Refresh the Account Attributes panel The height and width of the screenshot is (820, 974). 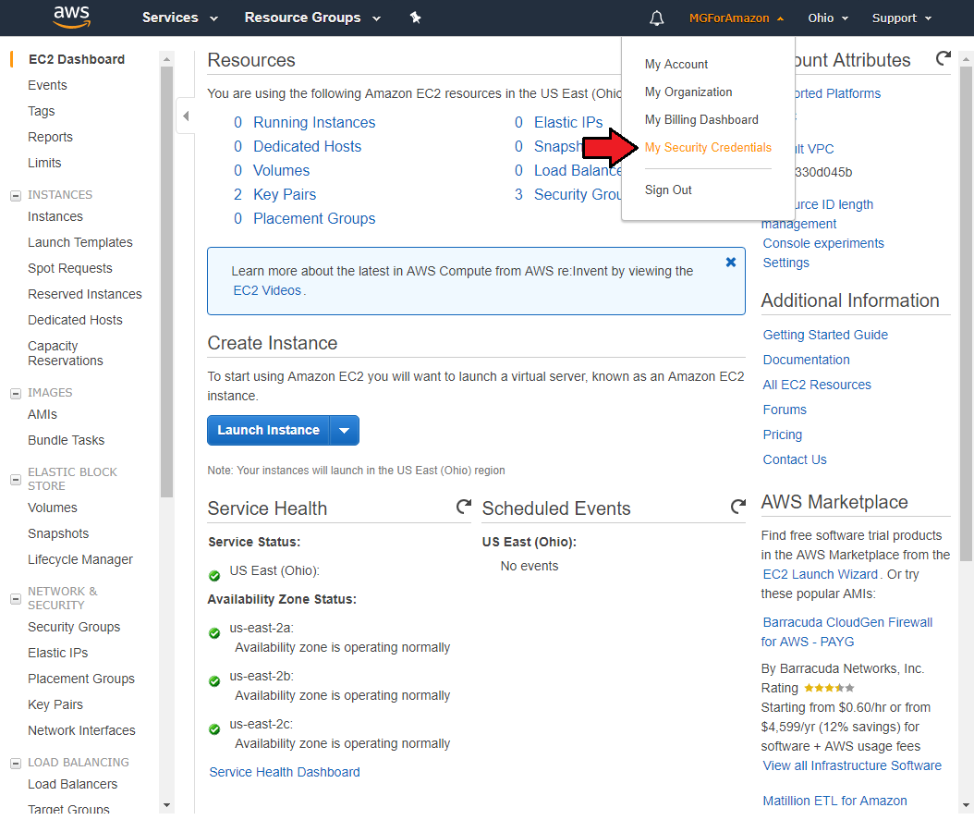click(943, 58)
